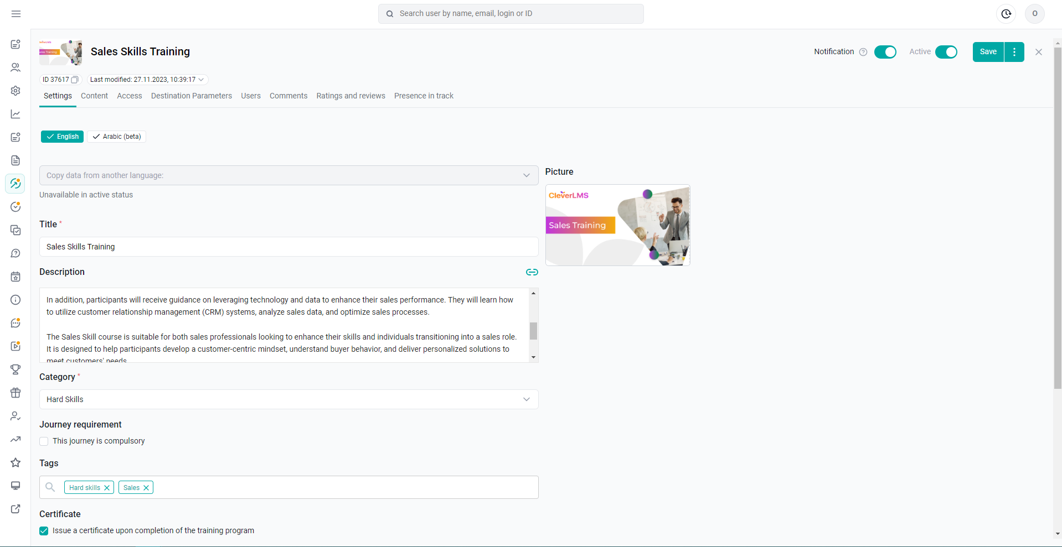Viewport: 1062px width, 547px height.
Task: Select the English language toggle
Action: [62, 137]
